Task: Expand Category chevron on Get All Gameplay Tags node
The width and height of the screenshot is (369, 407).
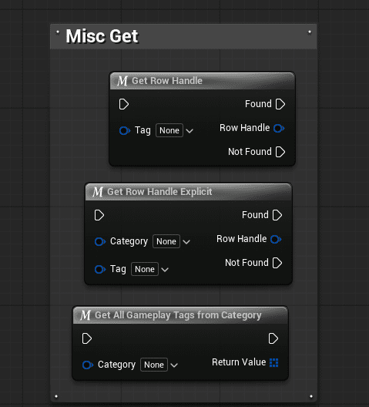Action: pos(174,365)
